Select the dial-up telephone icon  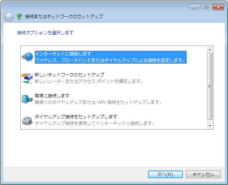tap(28, 121)
